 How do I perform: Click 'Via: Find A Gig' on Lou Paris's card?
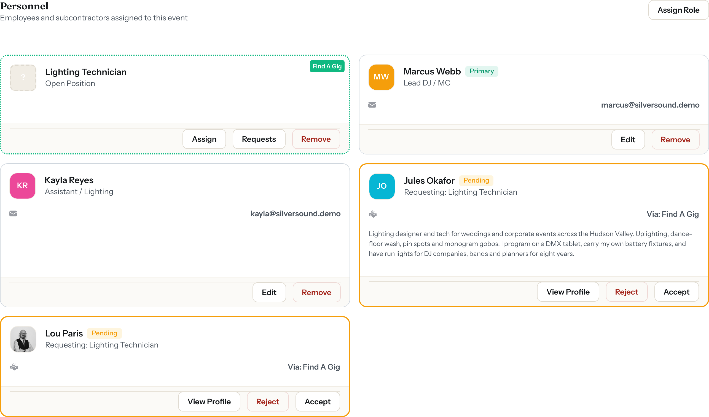pos(314,367)
